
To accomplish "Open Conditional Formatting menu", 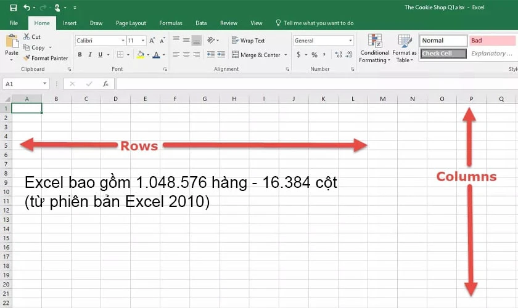I will pos(375,48).
